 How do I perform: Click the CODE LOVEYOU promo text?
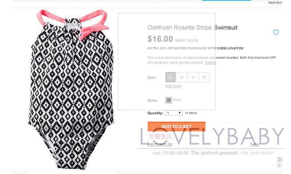tap(230, 48)
